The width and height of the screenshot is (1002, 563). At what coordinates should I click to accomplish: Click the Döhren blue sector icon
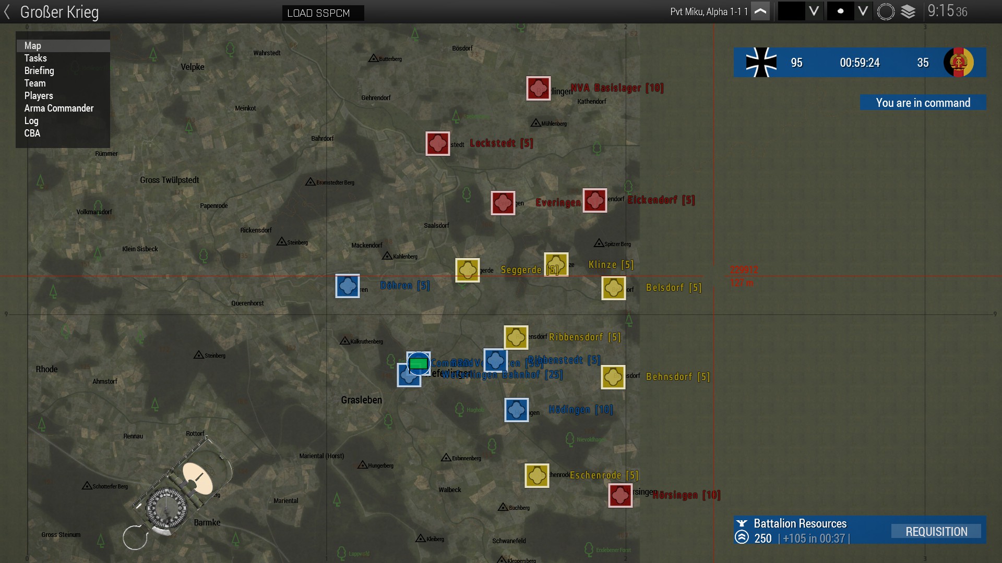coord(347,286)
